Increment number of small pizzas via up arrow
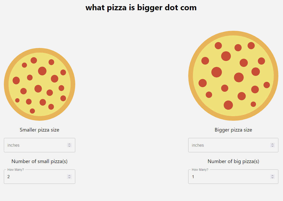The width and height of the screenshot is (283, 201). pyautogui.click(x=69, y=176)
